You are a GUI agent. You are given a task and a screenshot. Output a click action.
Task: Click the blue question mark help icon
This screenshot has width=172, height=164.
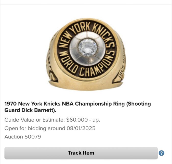tap(161, 153)
